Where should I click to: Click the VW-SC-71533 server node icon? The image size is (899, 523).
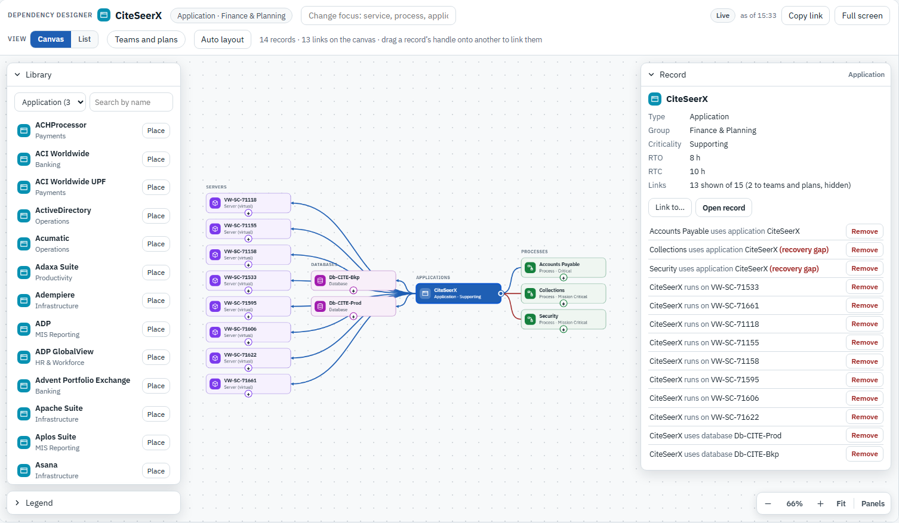(215, 280)
